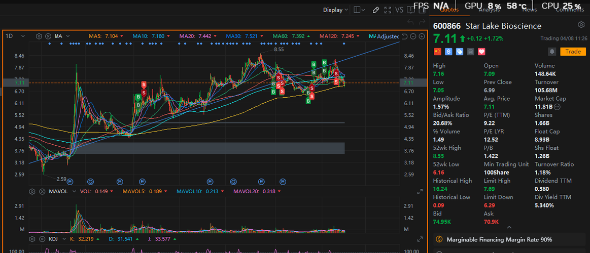Remove the MA indicator from chart

[x=48, y=36]
